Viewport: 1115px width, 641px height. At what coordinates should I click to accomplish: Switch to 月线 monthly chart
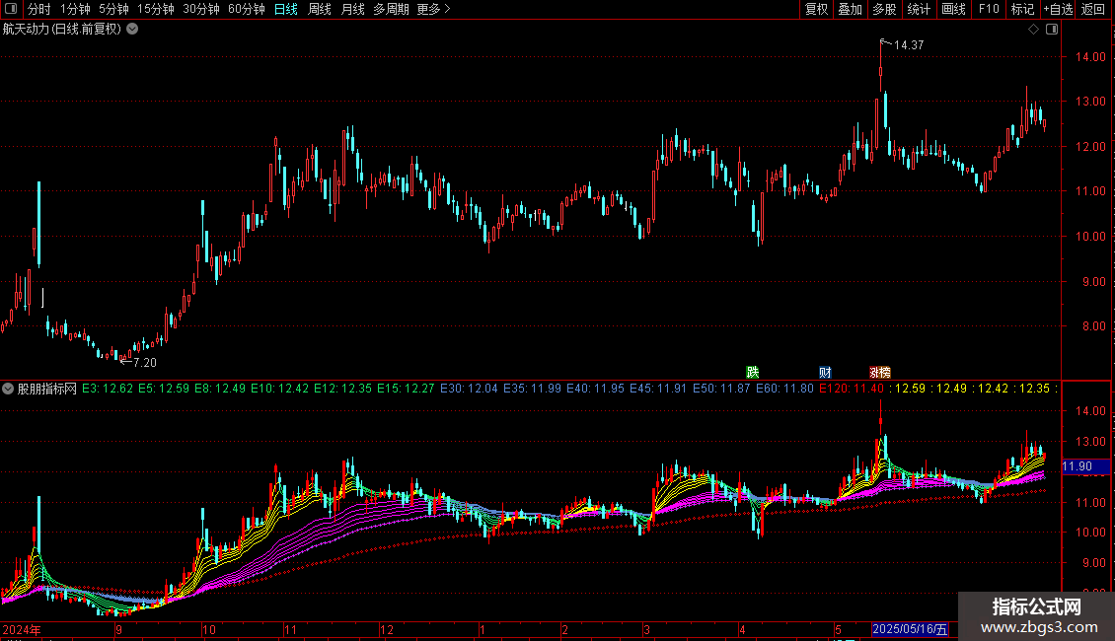point(352,9)
